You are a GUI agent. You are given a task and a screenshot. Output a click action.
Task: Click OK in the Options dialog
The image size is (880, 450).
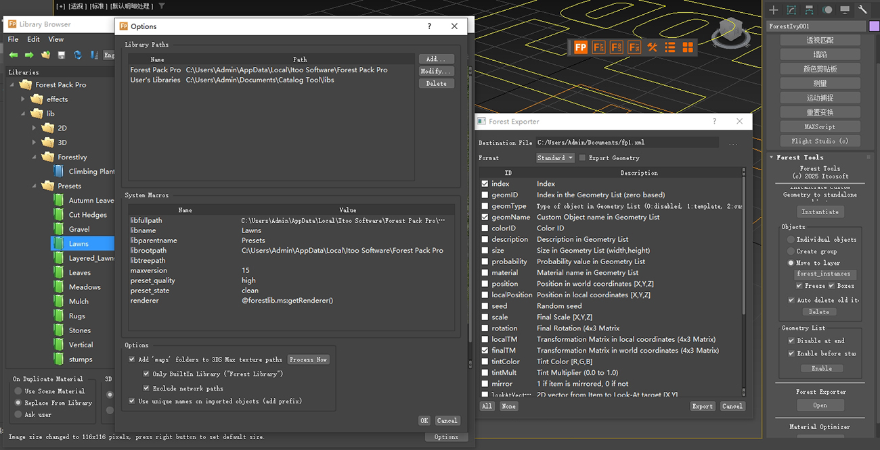click(424, 420)
